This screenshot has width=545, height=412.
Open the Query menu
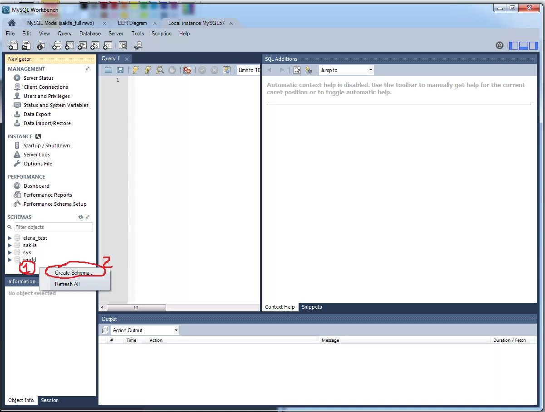[x=64, y=34]
